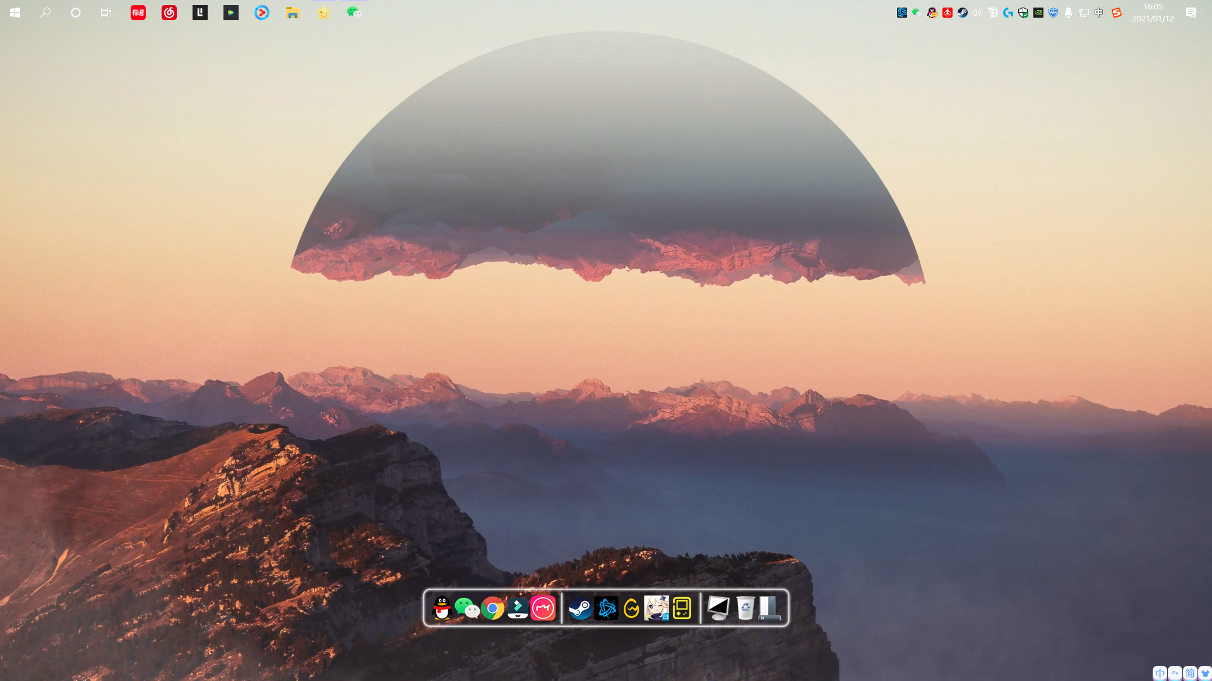Viewport: 1212px width, 681px height.
Task: Launch Google Chrome from the dock
Action: 492,608
